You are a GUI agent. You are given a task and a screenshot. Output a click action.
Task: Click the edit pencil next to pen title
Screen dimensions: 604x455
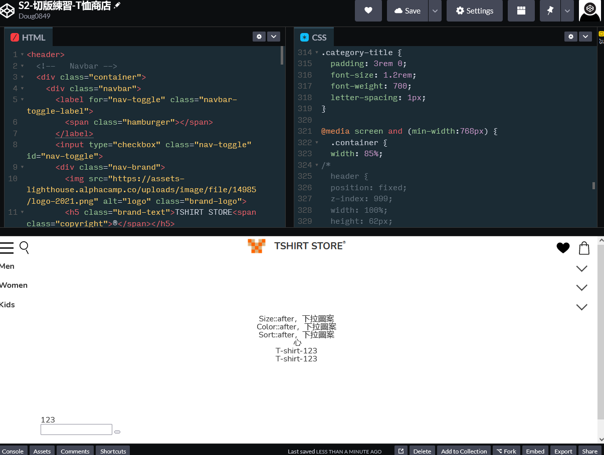tap(117, 6)
